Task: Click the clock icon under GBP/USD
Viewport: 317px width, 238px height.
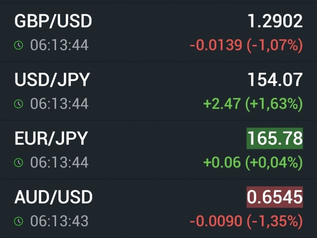Action: (x=18, y=45)
